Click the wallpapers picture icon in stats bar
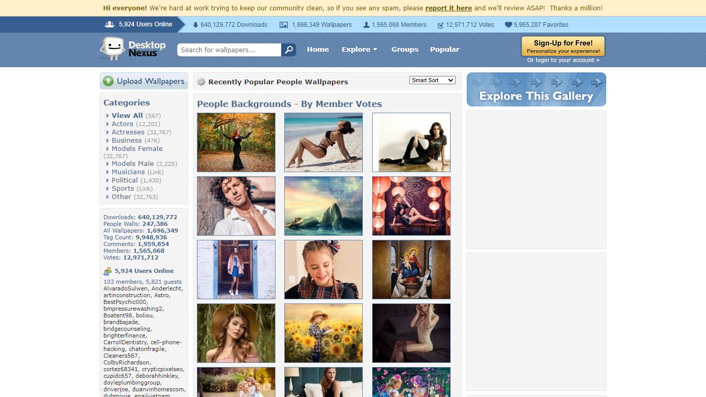 coord(284,25)
